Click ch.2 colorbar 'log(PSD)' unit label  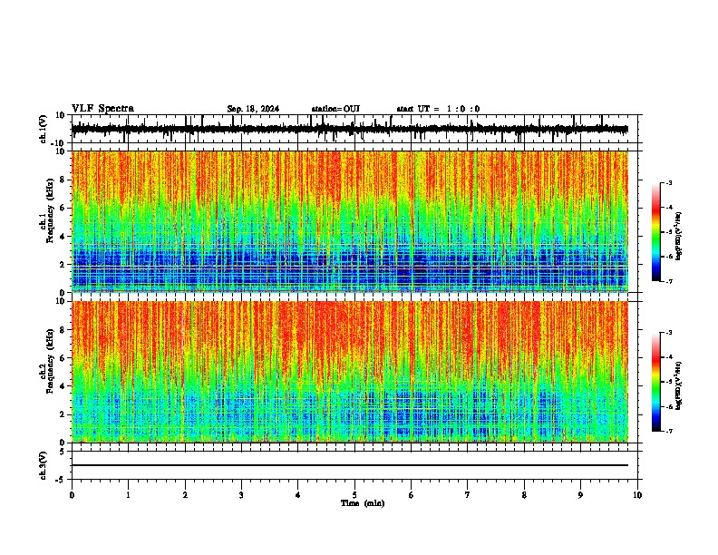coord(679,385)
